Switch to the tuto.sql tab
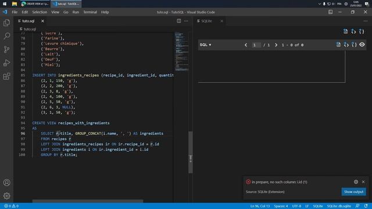This screenshot has height=209, width=372. tap(28, 21)
